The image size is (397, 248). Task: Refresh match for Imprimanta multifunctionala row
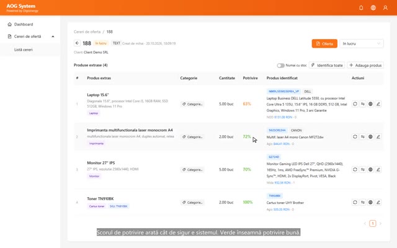point(355,136)
